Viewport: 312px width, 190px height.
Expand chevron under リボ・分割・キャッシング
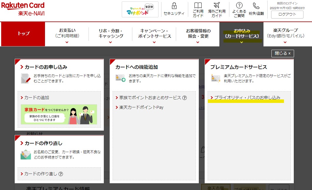pyautogui.click(x=111, y=42)
